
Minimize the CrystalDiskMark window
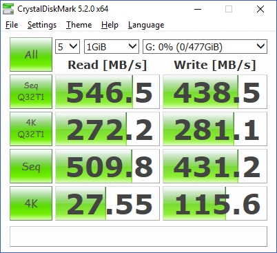(x=198, y=9)
